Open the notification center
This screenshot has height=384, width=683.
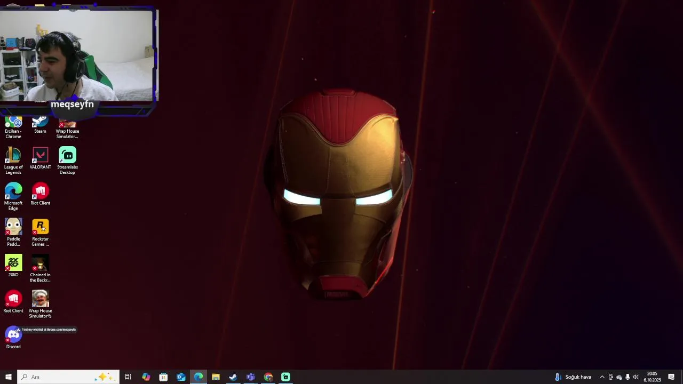[671, 377]
